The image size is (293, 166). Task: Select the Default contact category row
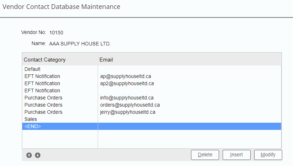33,69
